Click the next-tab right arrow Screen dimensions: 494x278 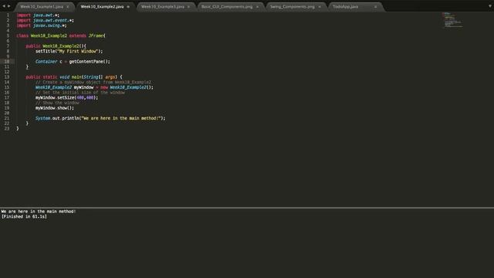8,6
